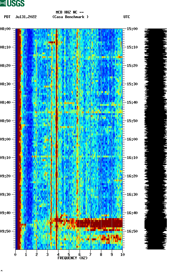Viewport: 169px width, 274px height.
Task: Click the date 'Jul31,2022'
Action: pyautogui.click(x=26, y=17)
